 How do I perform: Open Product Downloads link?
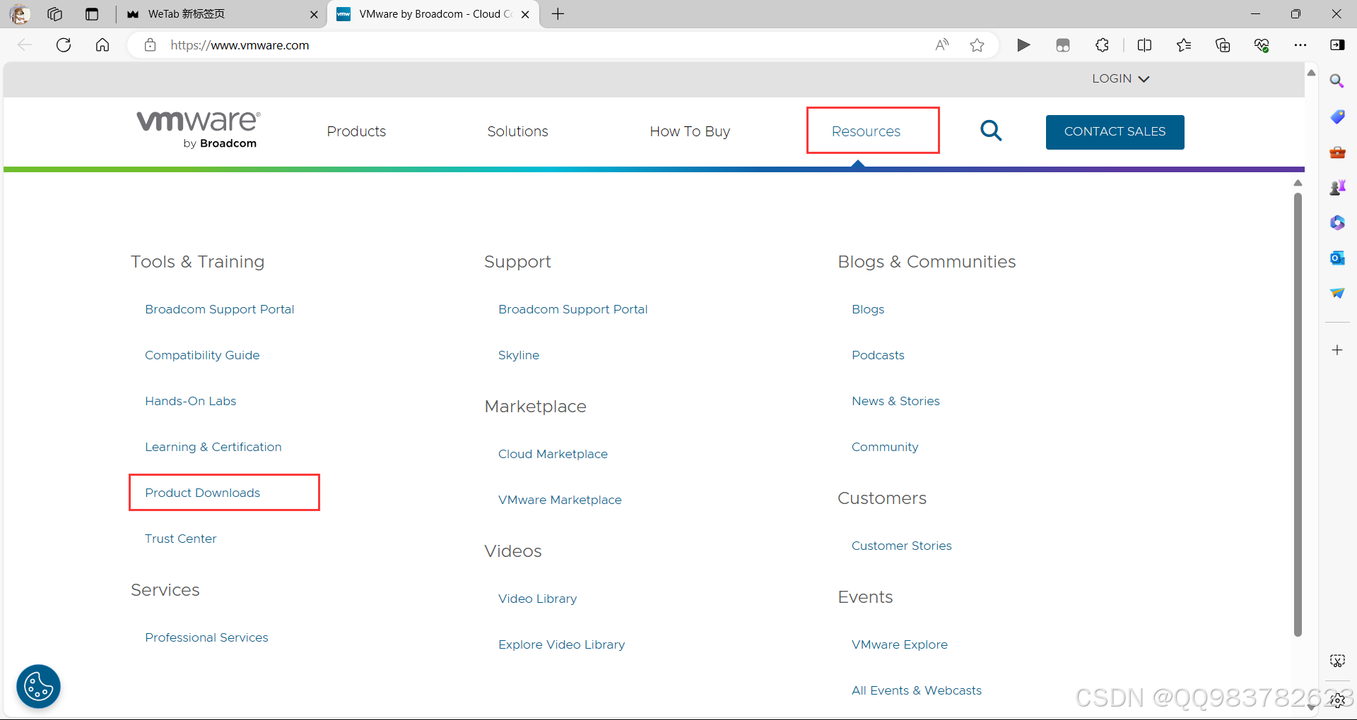click(203, 493)
